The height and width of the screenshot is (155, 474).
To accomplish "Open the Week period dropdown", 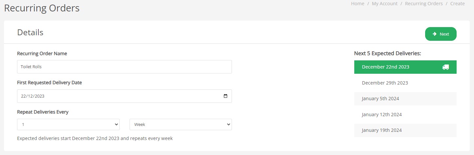I will 180,124.
